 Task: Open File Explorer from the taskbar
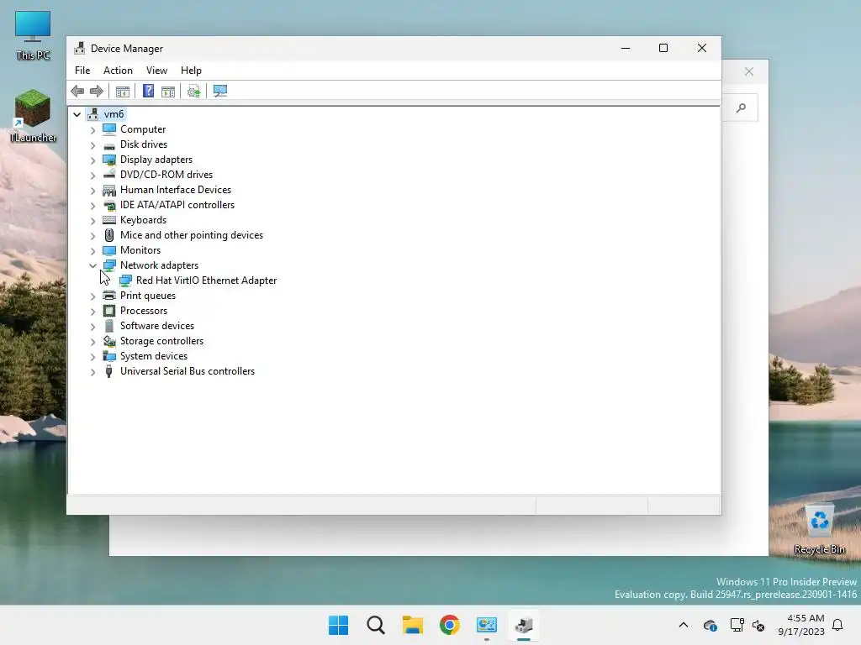point(412,625)
